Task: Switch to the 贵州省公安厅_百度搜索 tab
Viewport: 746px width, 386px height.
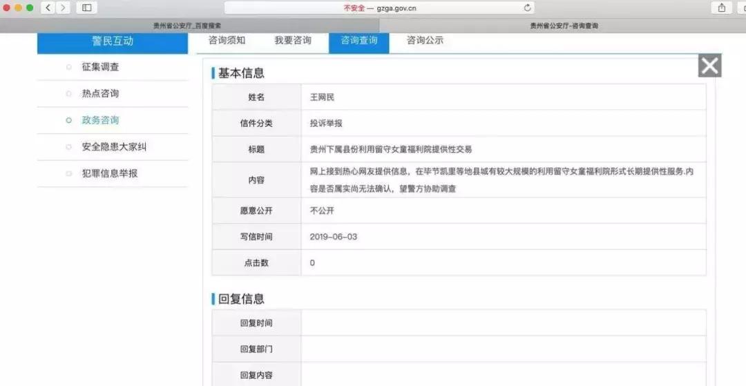Action: click(x=187, y=26)
